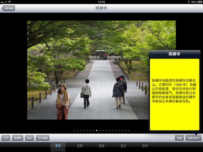Tap the Wi-Fi status icon
Image resolution: width=203 pixels, height=152 pixels.
[x=9, y=2]
